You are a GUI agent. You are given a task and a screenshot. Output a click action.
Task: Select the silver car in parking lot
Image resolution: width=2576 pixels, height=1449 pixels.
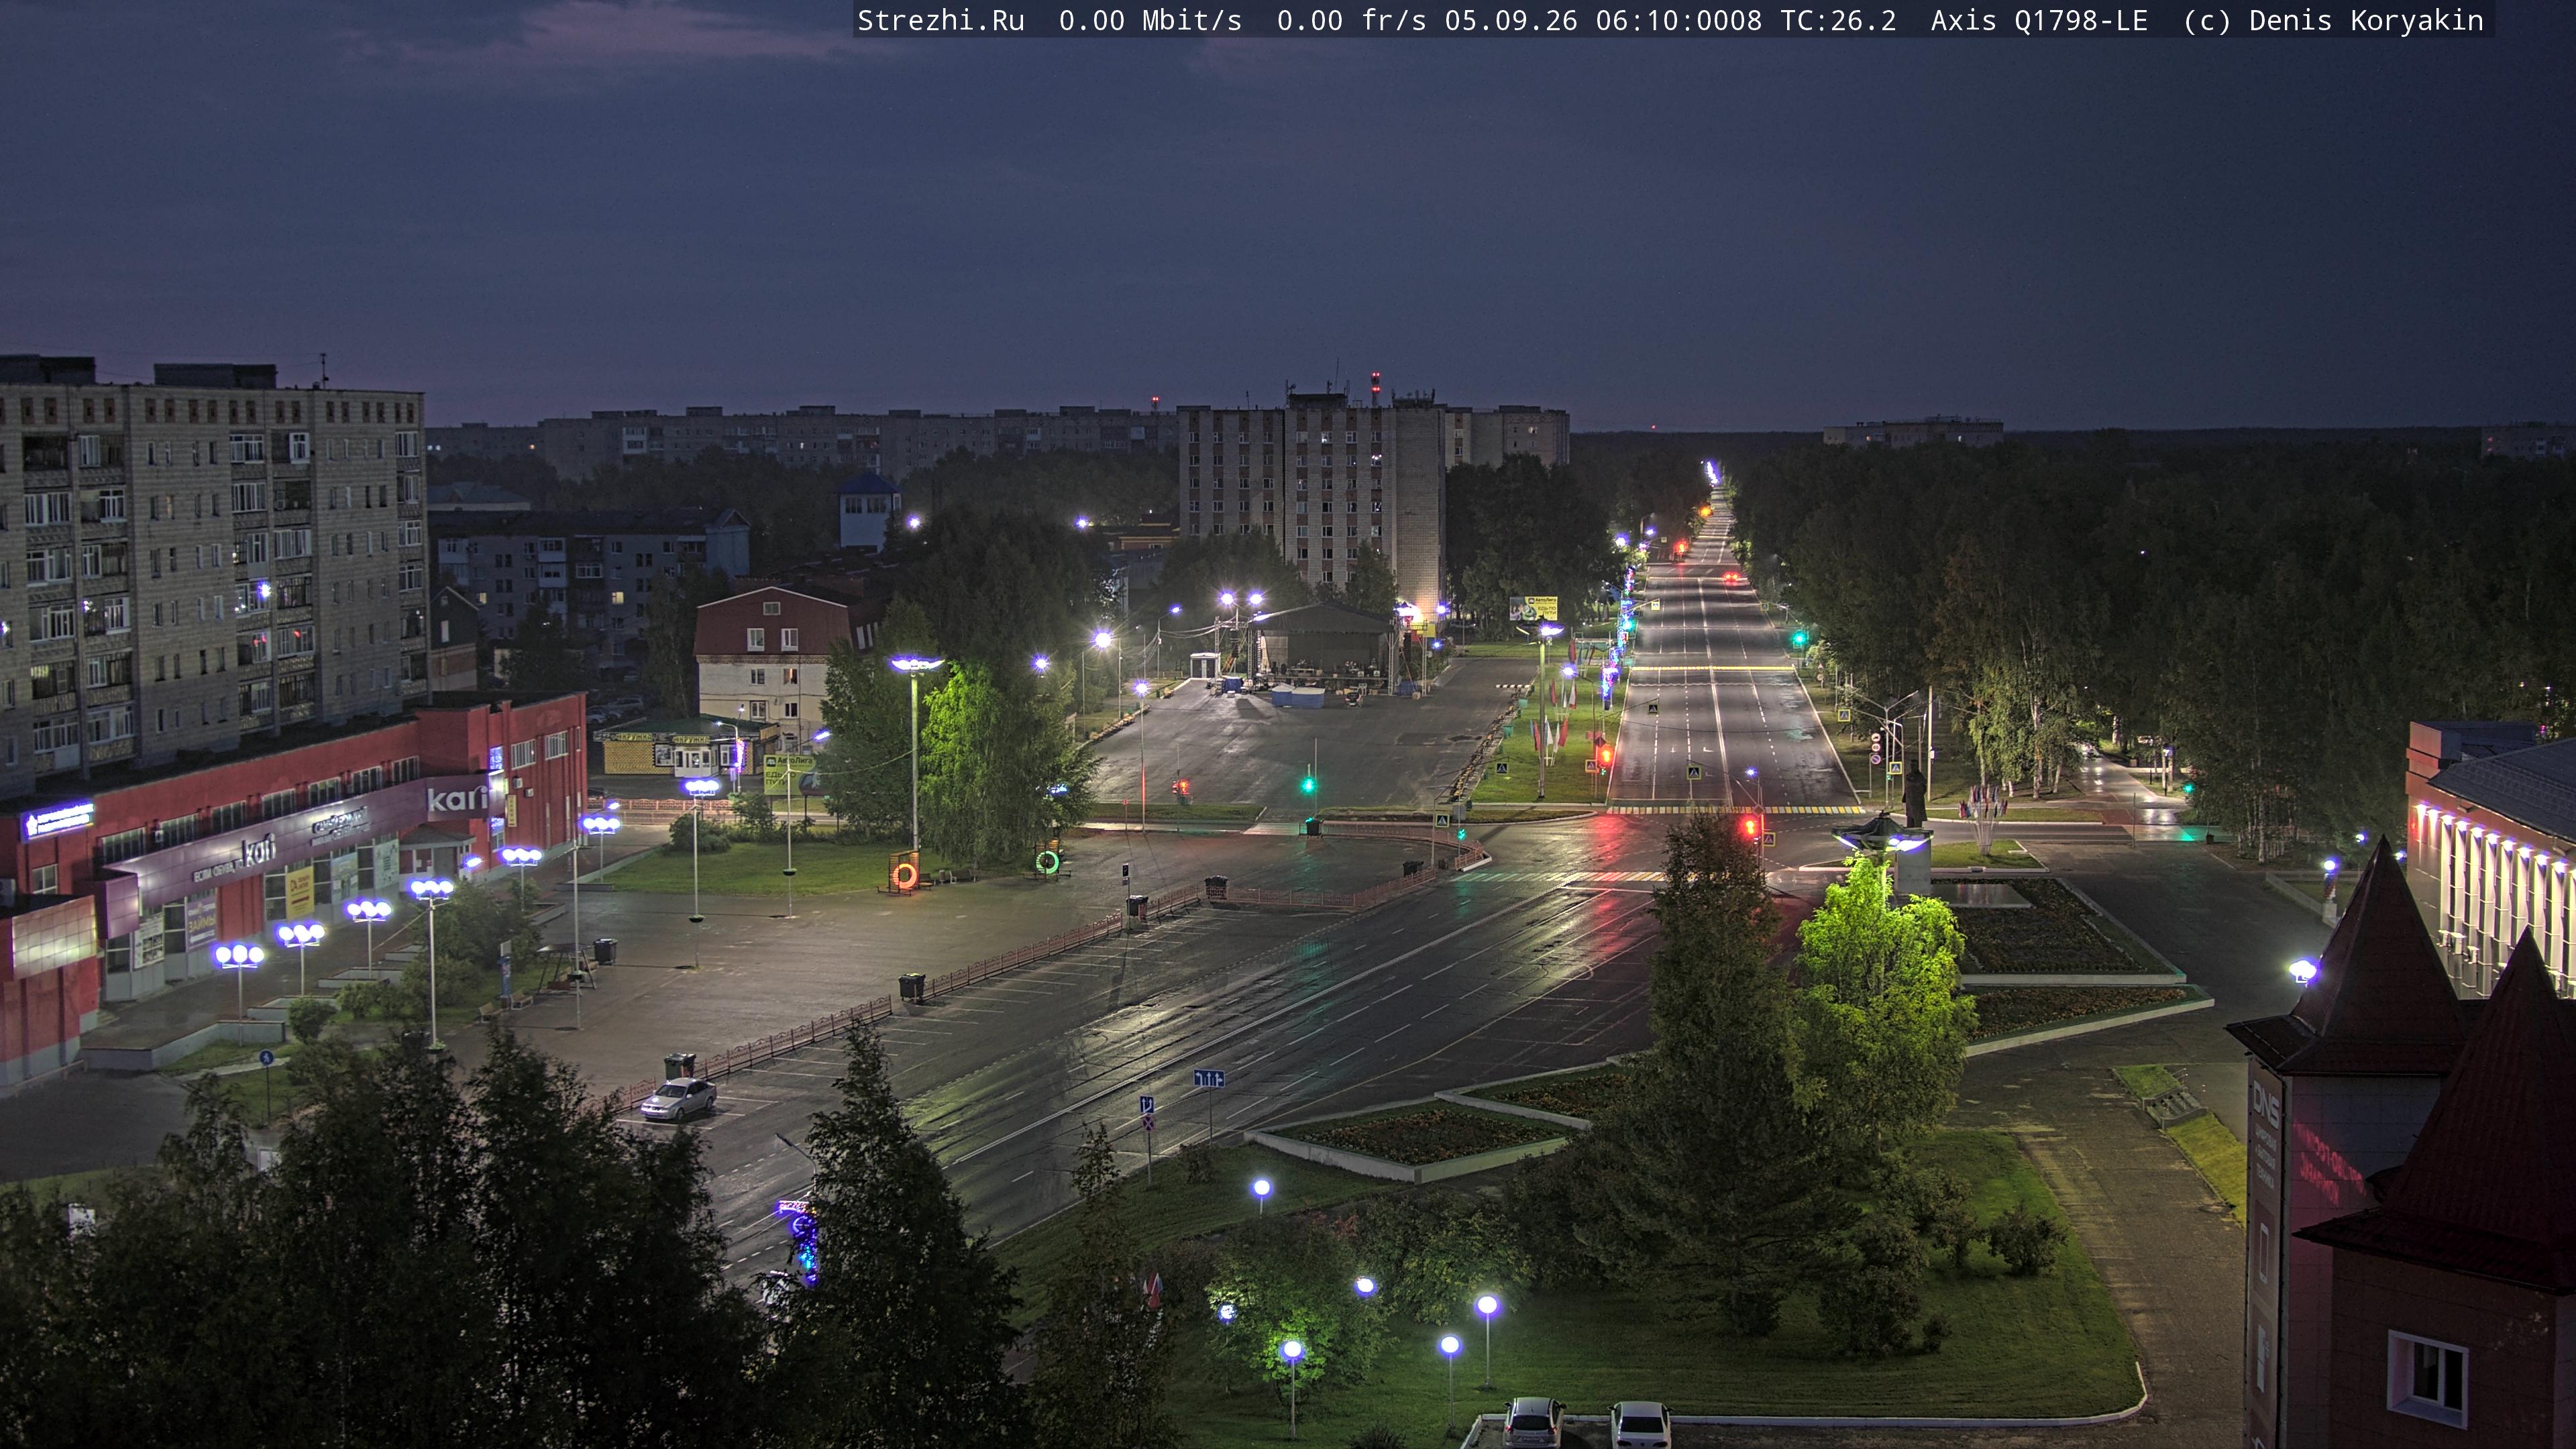coord(678,1098)
